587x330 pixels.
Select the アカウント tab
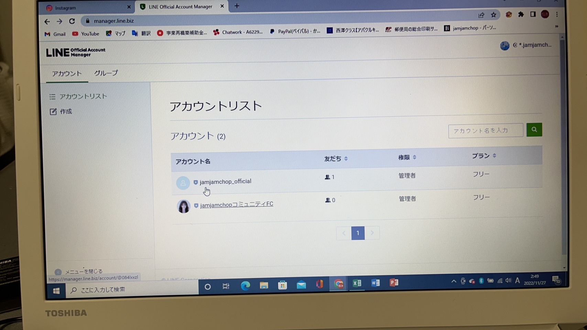pyautogui.click(x=67, y=74)
